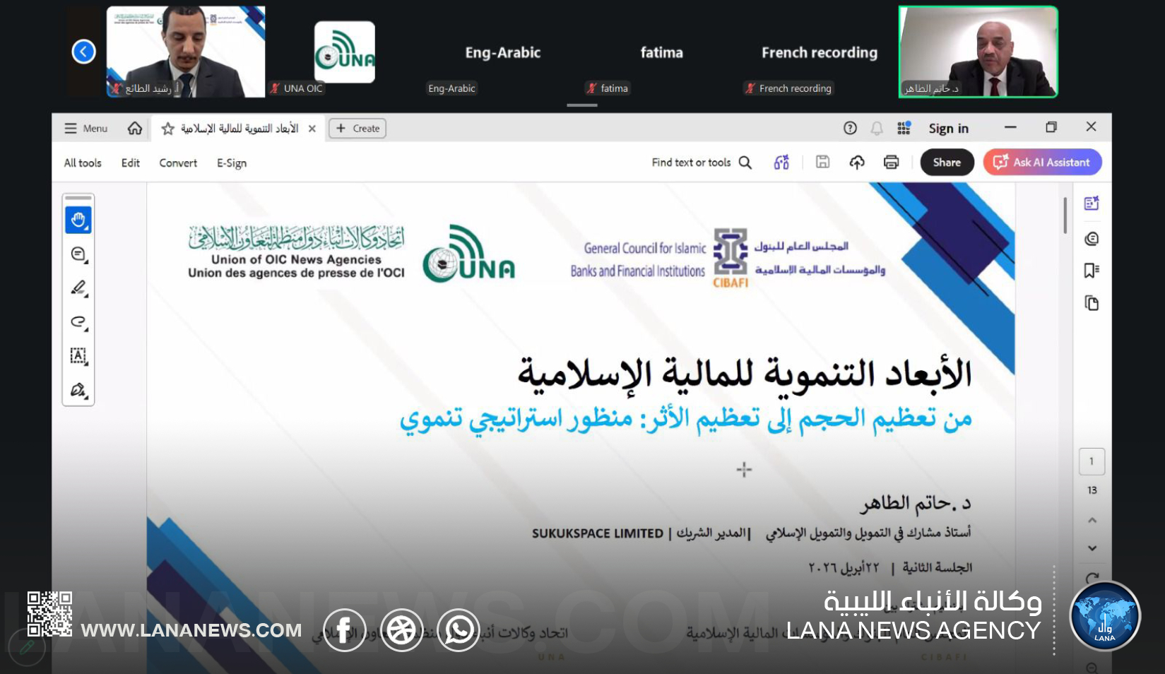Star the current document tab

[168, 129]
